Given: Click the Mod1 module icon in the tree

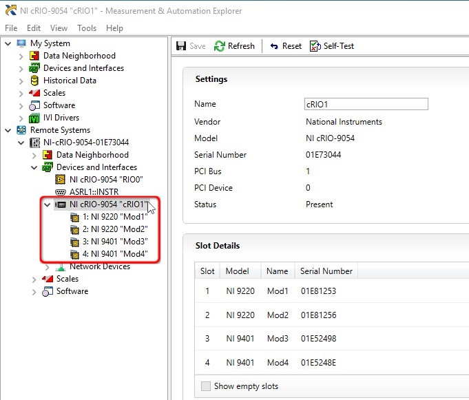Looking at the screenshot, I should click(74, 218).
